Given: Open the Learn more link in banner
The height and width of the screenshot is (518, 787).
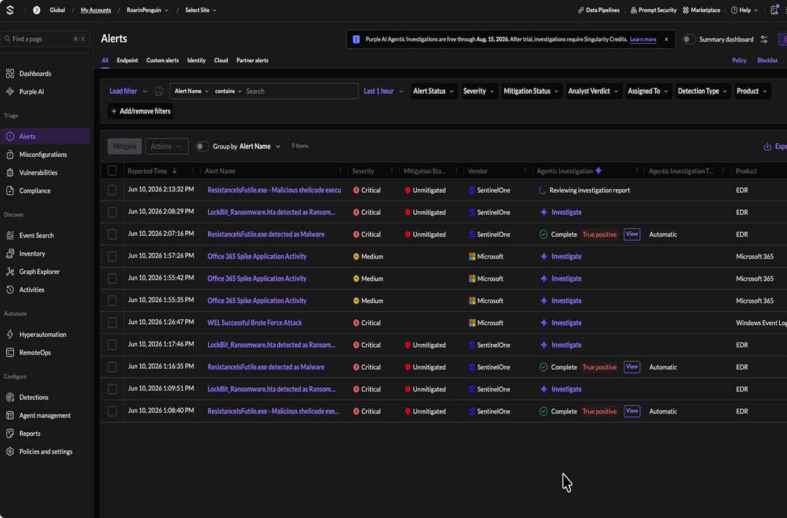Looking at the screenshot, I should click(x=643, y=39).
